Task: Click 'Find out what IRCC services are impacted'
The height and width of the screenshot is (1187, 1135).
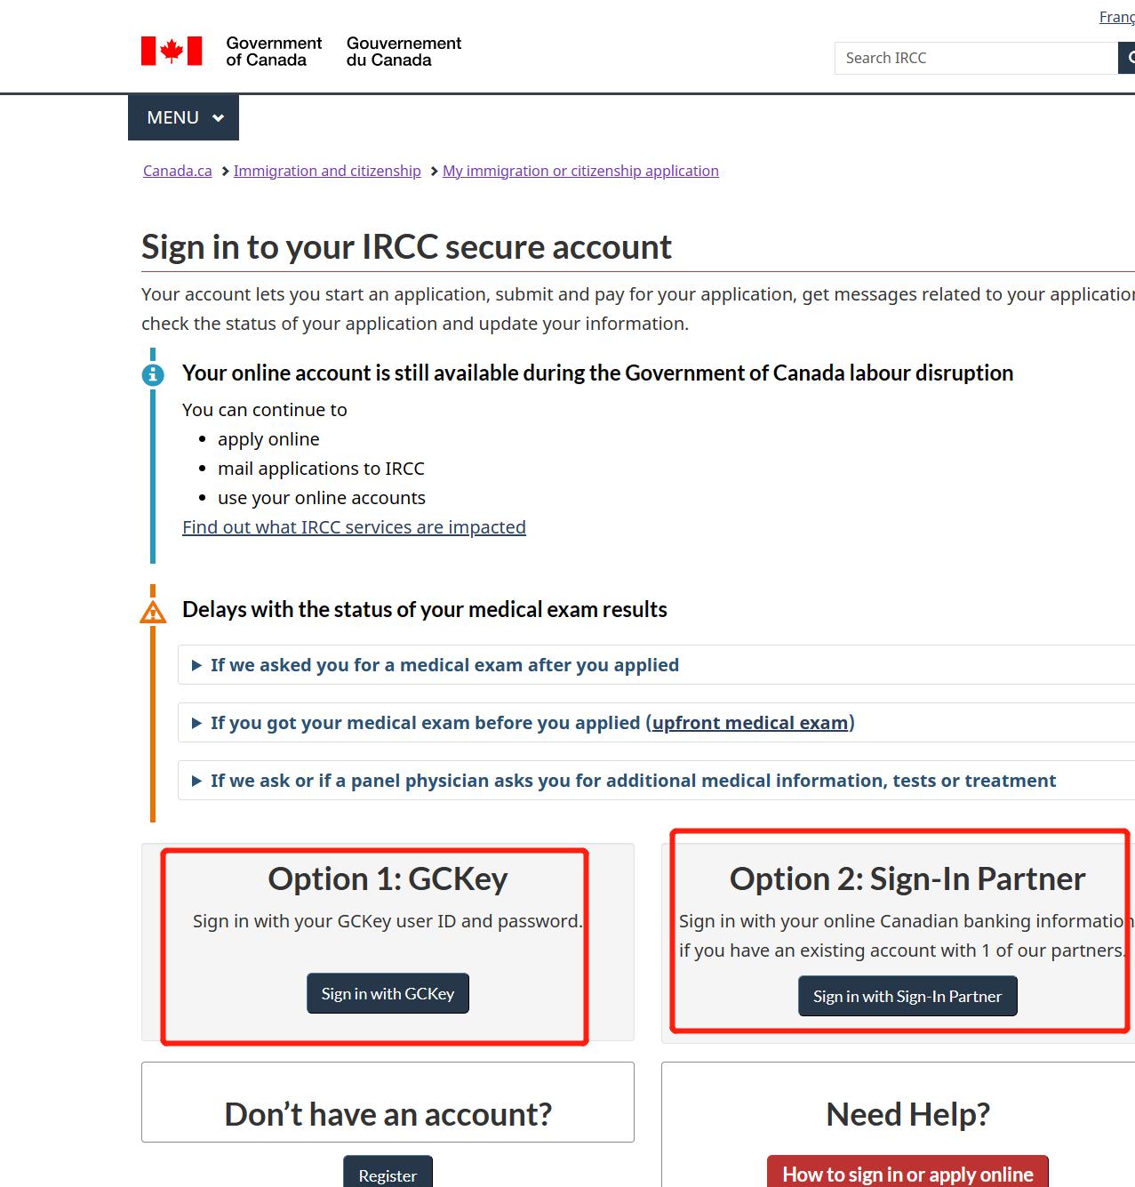Action: coord(354,527)
